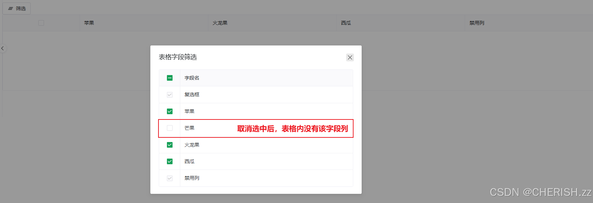Click the disabled 禁用列 checkbox
Viewport: 593px width, 203px height.
170,178
